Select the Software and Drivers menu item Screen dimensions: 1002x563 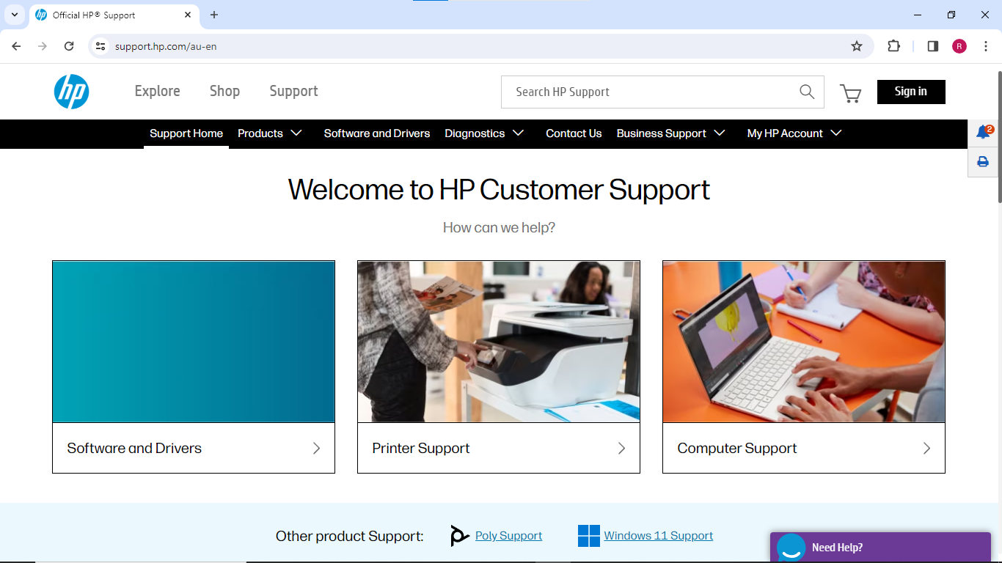[x=377, y=133]
